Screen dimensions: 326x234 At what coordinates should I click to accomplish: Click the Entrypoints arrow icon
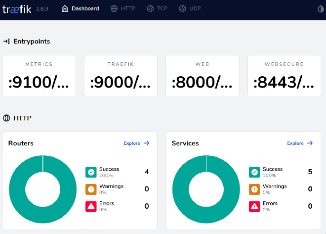pos(6,41)
